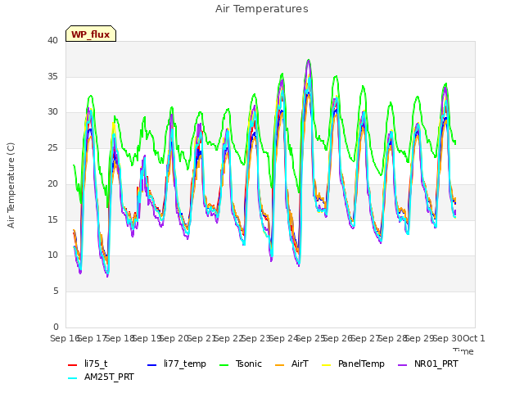Screen dimensions: 524x393
Task: Click the Time x-axis label
Action: click(x=463, y=351)
